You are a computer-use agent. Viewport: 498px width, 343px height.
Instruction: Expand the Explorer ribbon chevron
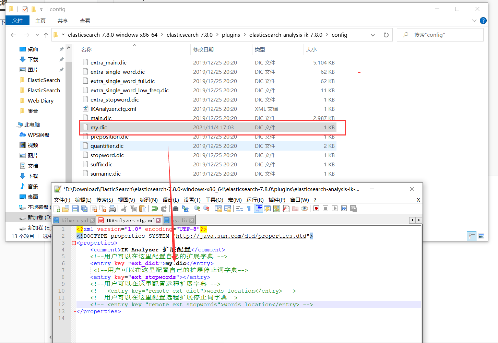pyautogui.click(x=474, y=21)
